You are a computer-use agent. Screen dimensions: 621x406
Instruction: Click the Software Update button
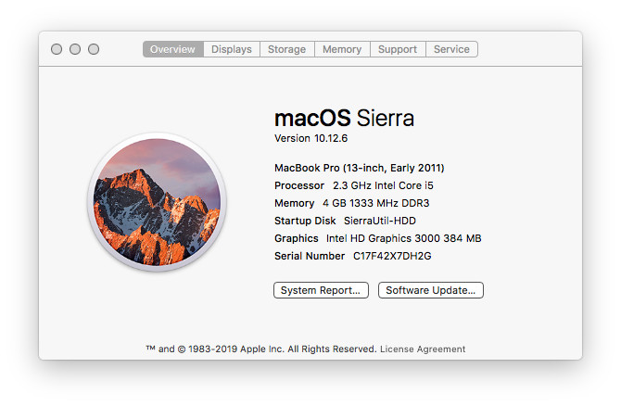(x=430, y=290)
